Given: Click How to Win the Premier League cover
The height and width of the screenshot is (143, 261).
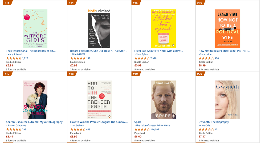Looking at the screenshot, I should pyautogui.click(x=99, y=100).
